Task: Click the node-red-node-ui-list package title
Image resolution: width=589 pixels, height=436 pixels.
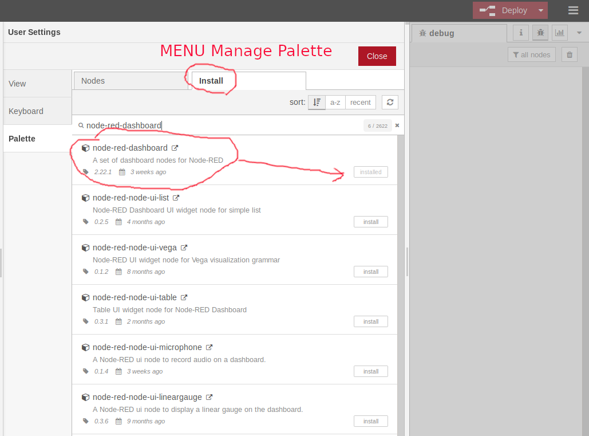Action: 131,198
